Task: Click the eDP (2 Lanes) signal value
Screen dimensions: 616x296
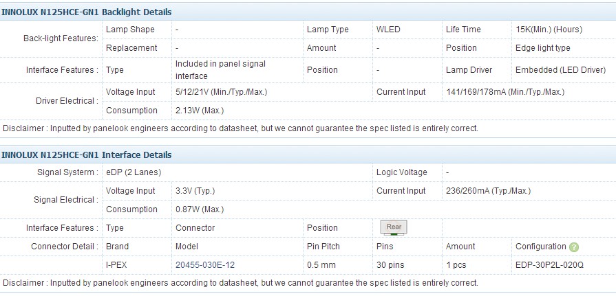Action: [x=134, y=172]
